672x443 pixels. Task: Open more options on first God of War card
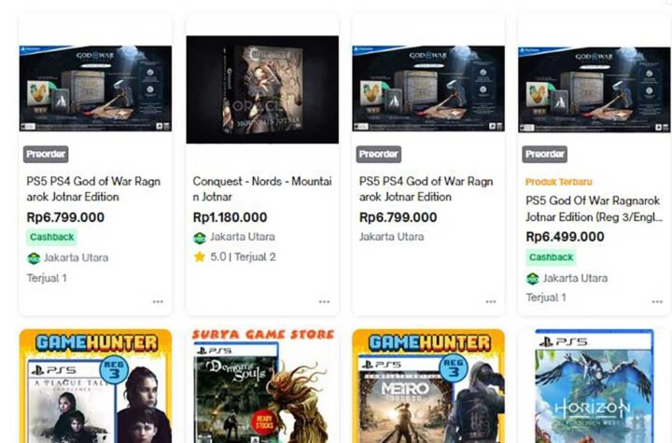(x=158, y=301)
